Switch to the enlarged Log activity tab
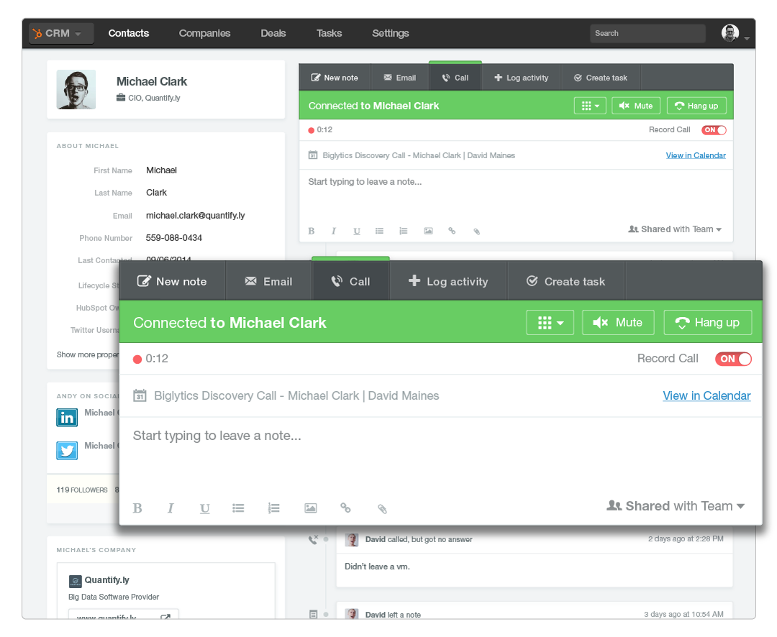The height and width of the screenshot is (637, 777). click(448, 281)
